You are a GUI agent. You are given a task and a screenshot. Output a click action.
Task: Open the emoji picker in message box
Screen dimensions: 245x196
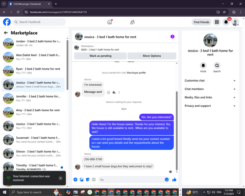[x=167, y=180]
